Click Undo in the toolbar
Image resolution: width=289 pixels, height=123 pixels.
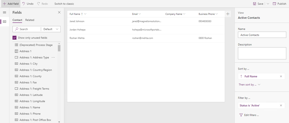click(x=28, y=4)
